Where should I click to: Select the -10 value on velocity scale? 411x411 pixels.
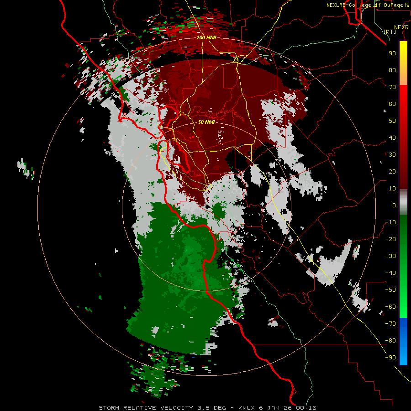(390, 222)
